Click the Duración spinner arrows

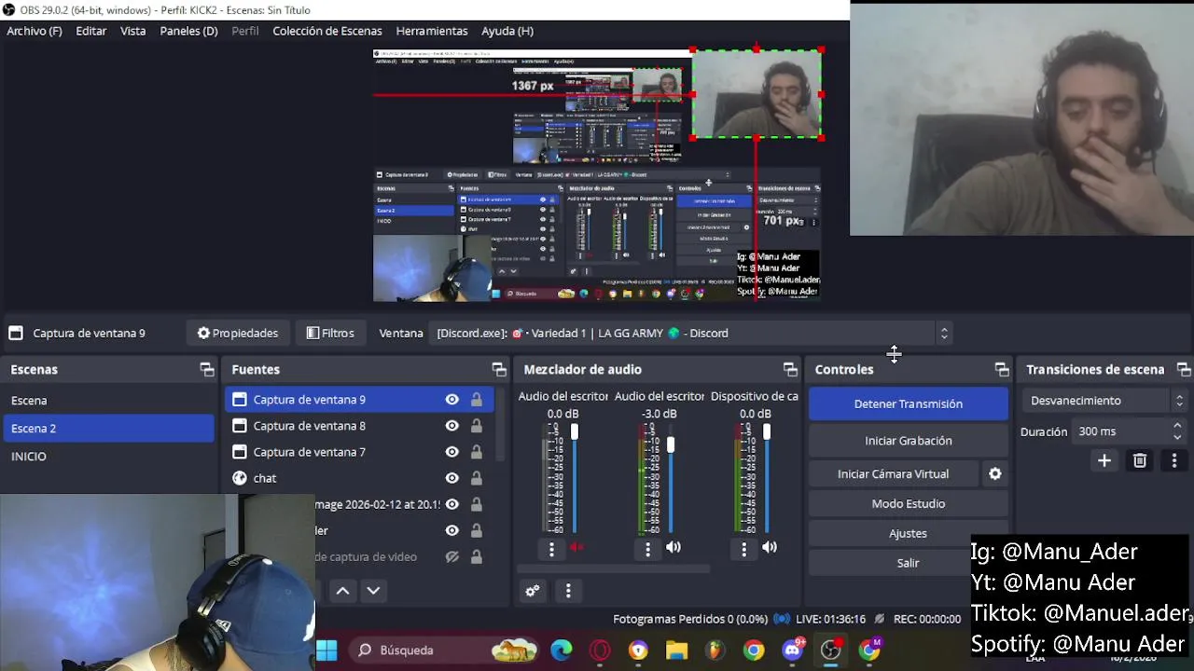(x=1177, y=431)
